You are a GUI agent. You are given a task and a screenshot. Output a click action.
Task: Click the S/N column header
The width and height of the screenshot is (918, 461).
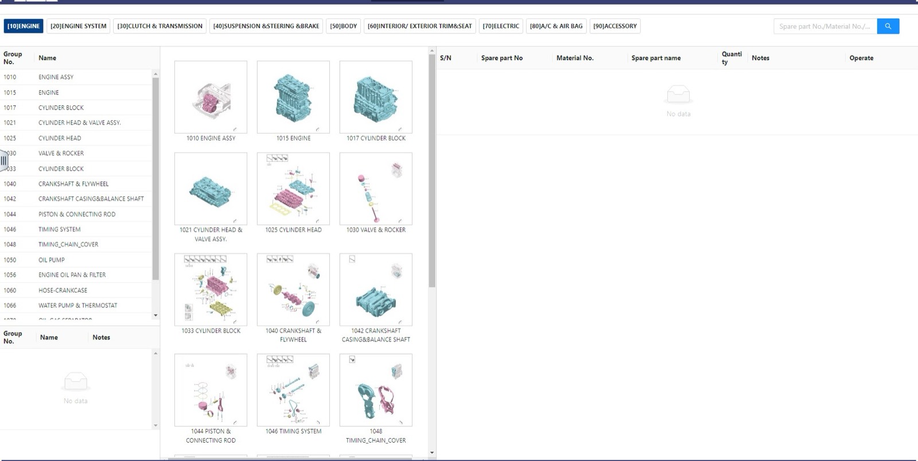(446, 58)
